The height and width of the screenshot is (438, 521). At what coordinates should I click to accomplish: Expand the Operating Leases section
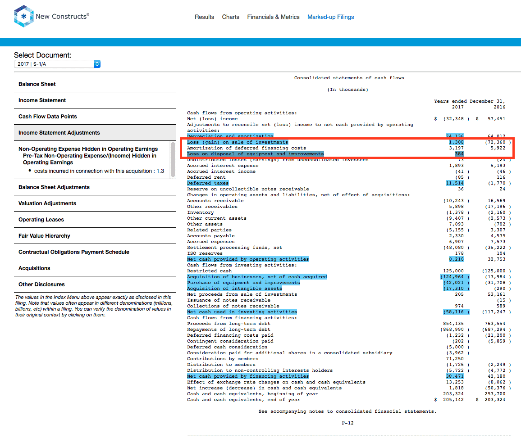(95, 220)
